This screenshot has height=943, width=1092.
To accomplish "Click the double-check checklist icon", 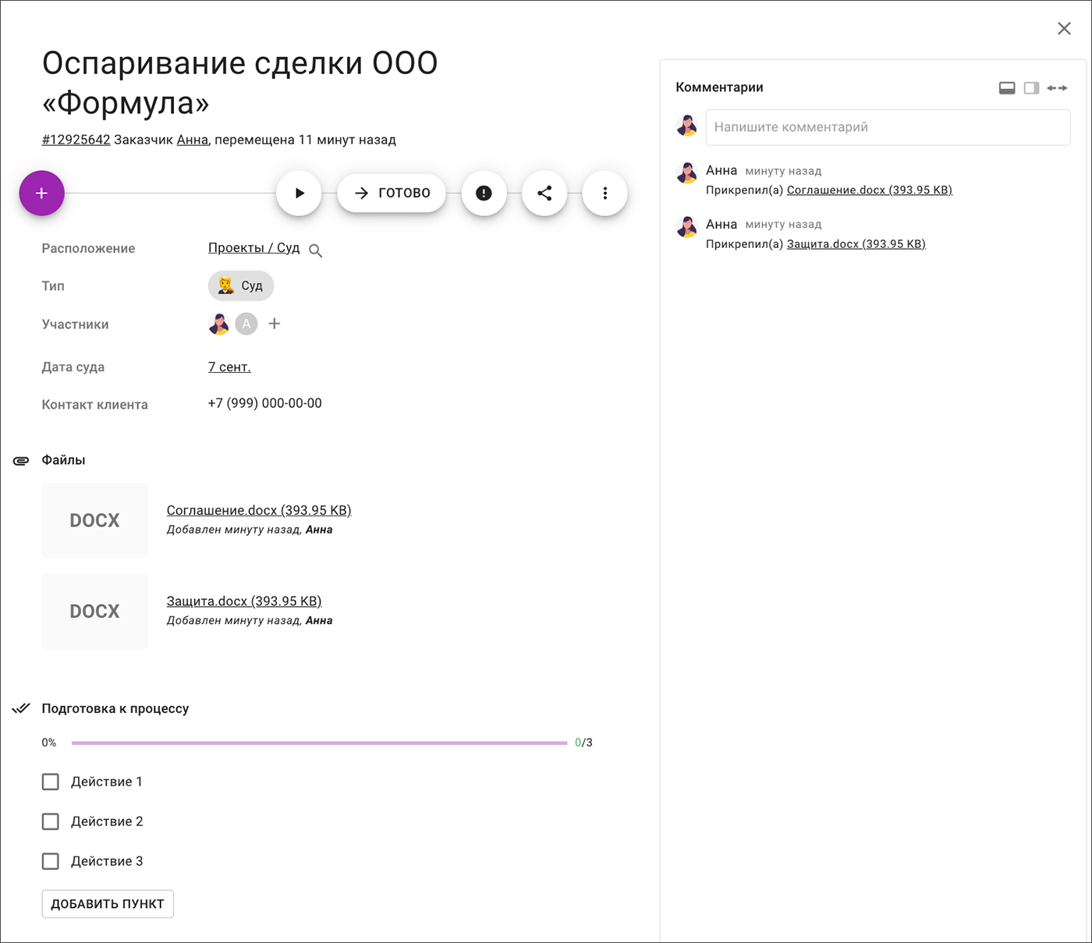I will pos(21,709).
